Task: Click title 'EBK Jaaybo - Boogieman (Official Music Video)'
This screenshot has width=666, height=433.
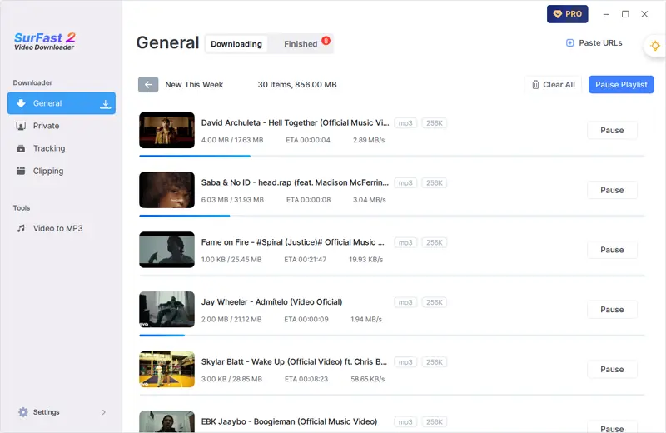Action: 289,421
